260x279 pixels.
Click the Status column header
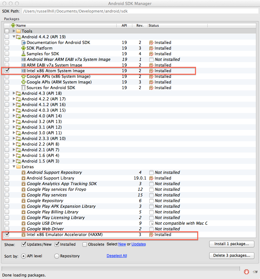click(x=178, y=25)
